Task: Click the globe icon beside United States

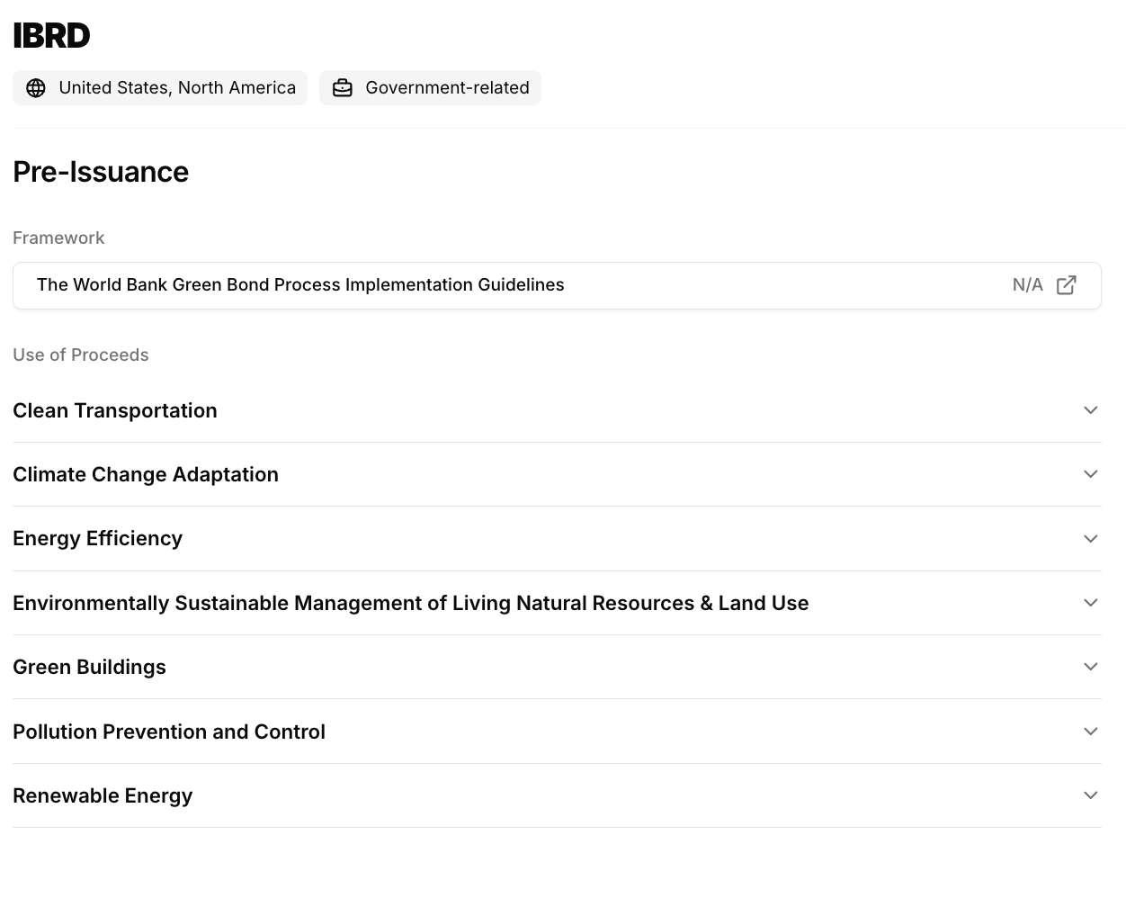Action: click(36, 88)
